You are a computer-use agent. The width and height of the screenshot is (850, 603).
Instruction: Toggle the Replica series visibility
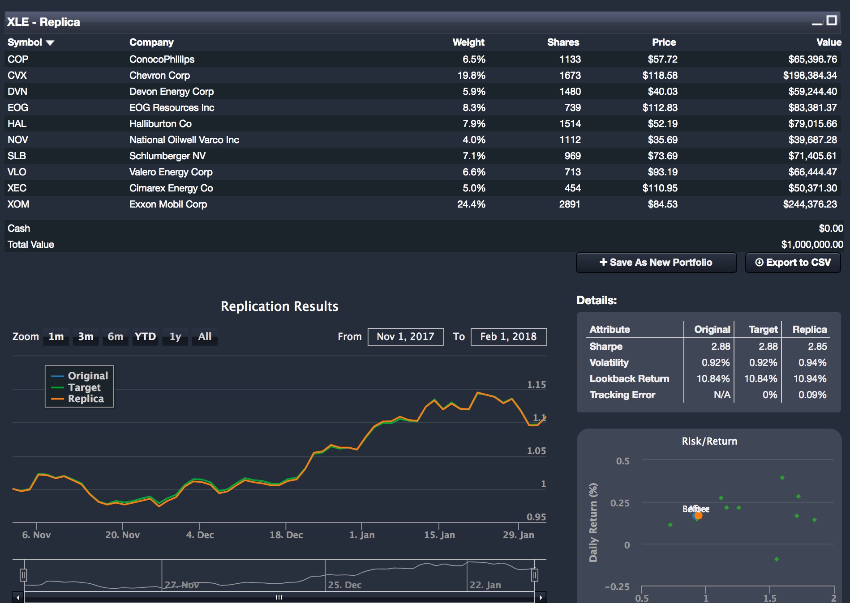(x=88, y=398)
